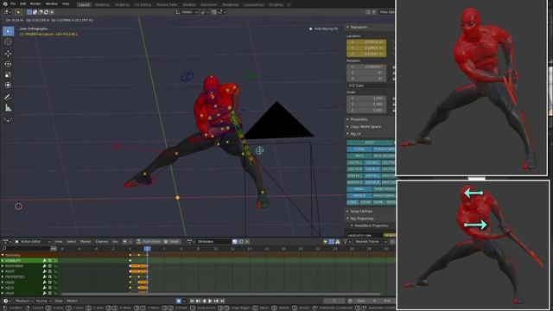Click wrench icon on VISIBILITY channel row
Image resolution: width=553 pixels, height=311 pixels.
(45, 261)
